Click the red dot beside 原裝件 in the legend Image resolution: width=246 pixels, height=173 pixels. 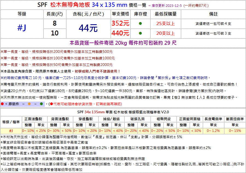click(x=2, y=104)
